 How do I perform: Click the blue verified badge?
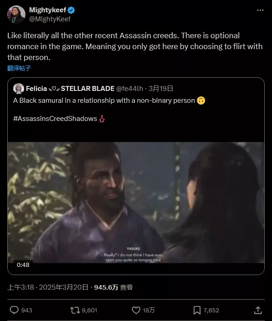71,10
